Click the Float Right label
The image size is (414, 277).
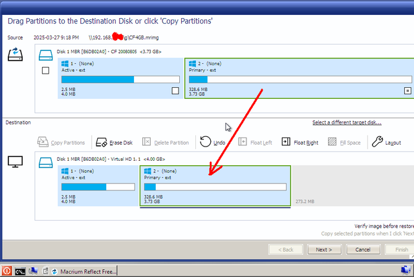point(306,143)
